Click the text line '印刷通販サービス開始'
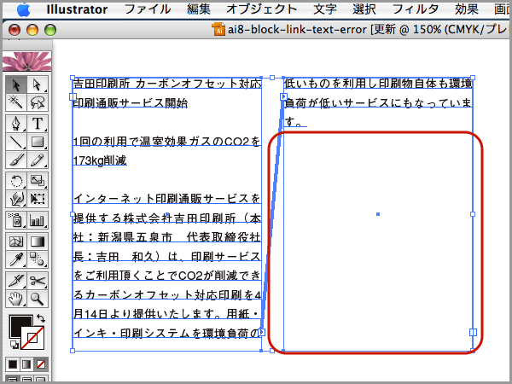The width and height of the screenshot is (512, 384). [131, 103]
